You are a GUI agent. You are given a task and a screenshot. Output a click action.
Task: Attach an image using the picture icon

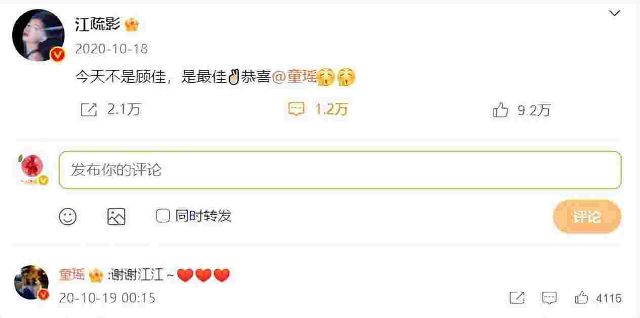(x=116, y=217)
